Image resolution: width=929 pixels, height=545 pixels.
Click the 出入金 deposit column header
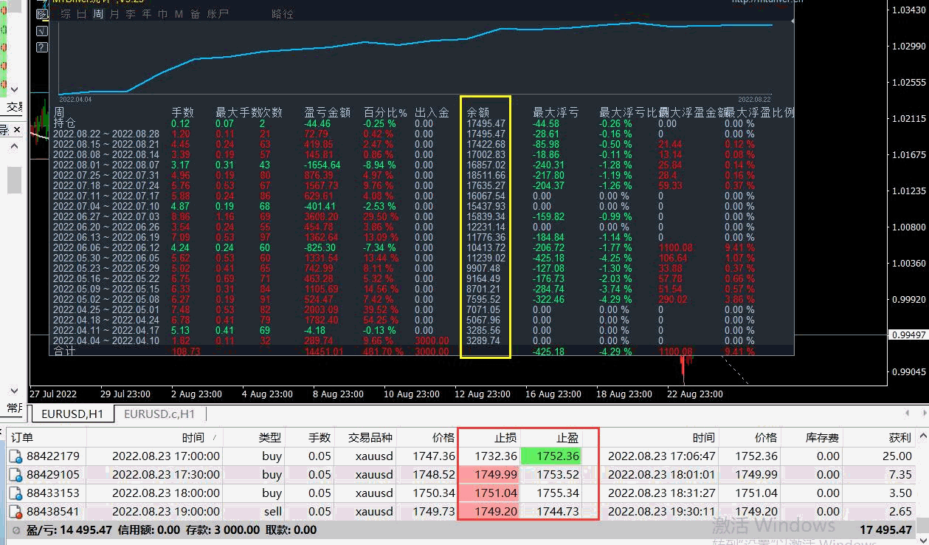click(432, 113)
